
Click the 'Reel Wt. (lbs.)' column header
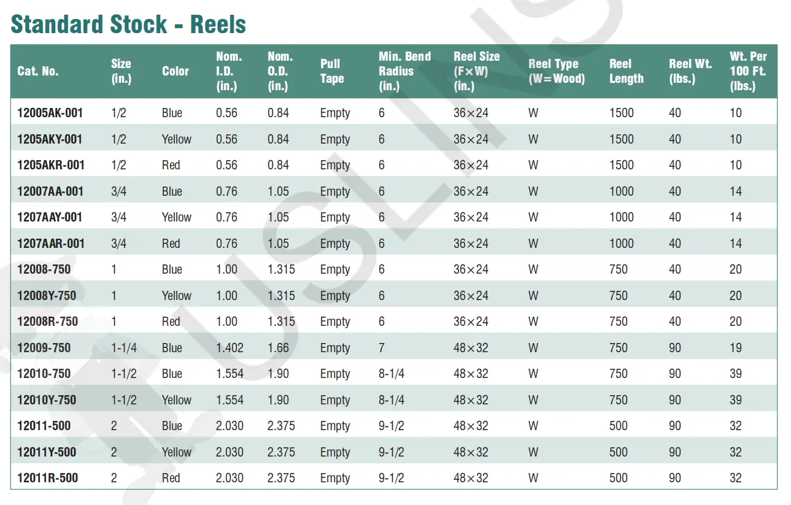pyautogui.click(x=690, y=71)
